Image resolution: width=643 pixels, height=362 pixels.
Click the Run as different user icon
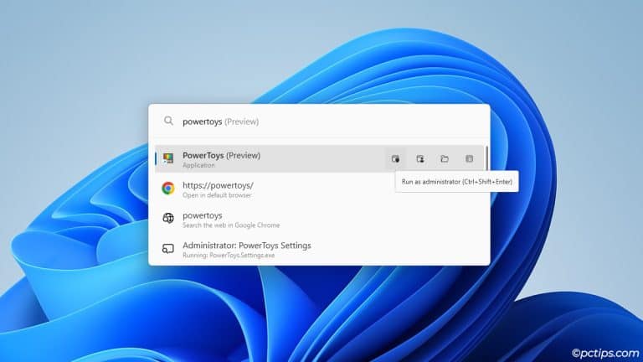click(x=420, y=158)
